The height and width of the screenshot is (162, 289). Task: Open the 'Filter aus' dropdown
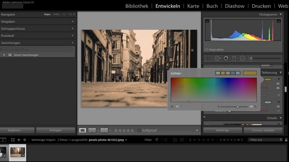click(265, 140)
